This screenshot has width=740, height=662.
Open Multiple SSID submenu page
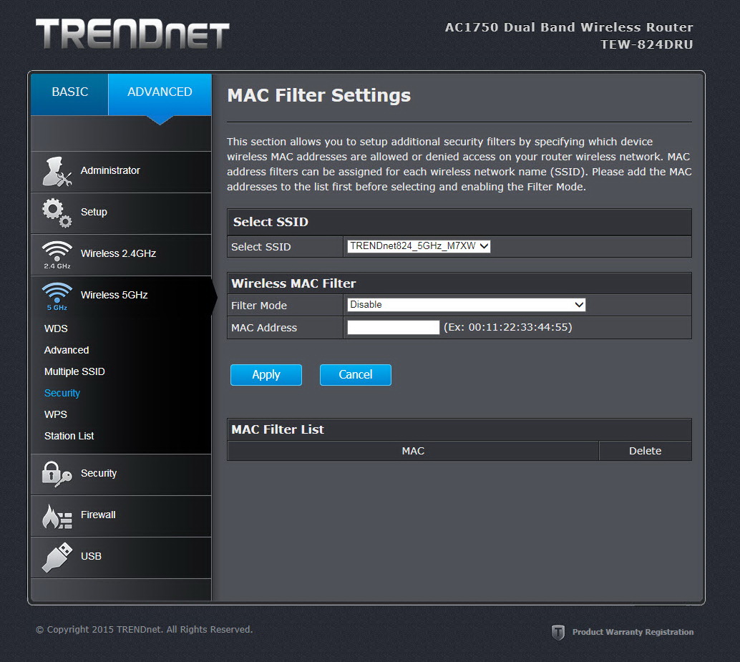(x=74, y=372)
